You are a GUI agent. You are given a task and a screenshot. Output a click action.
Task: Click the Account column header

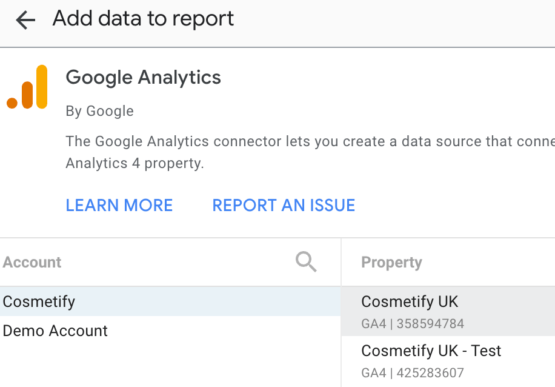point(32,262)
